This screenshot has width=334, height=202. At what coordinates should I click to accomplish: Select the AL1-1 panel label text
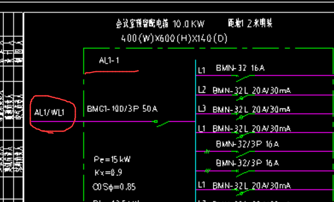click(109, 60)
